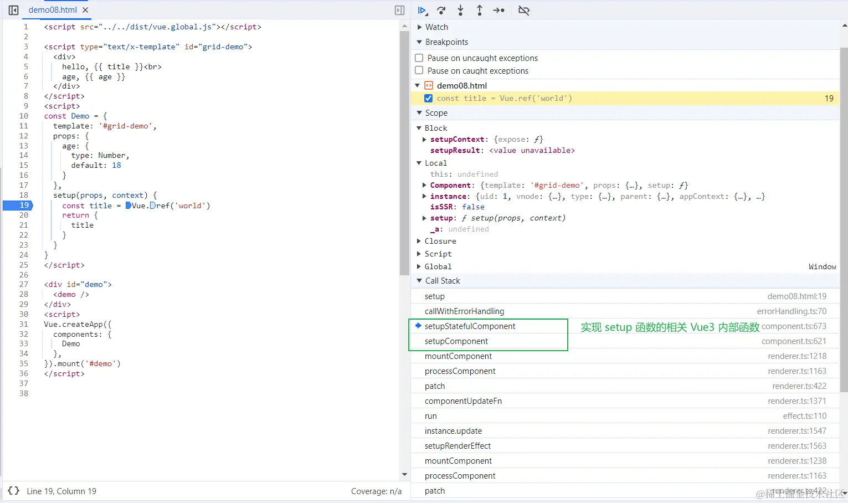
Task: Expand the instance object
Action: [x=425, y=196]
